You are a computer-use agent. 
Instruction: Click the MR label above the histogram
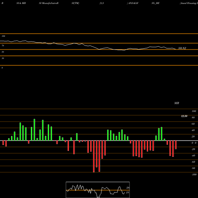coord(177,103)
